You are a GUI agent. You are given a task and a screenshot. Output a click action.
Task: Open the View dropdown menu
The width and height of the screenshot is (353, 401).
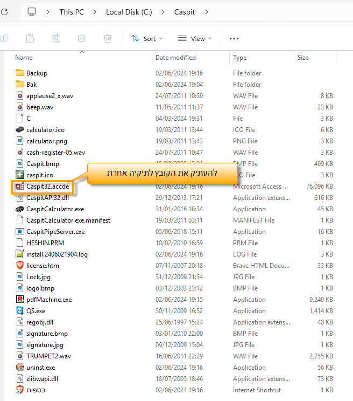pyautogui.click(x=195, y=38)
